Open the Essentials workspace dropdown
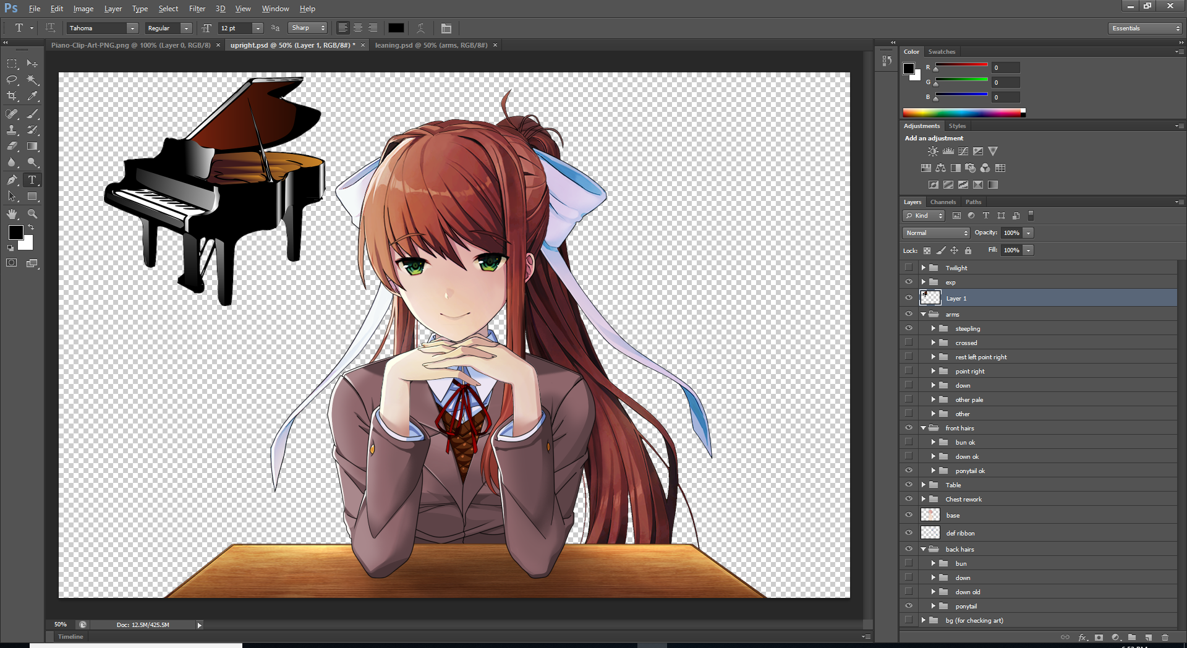 (x=1145, y=28)
